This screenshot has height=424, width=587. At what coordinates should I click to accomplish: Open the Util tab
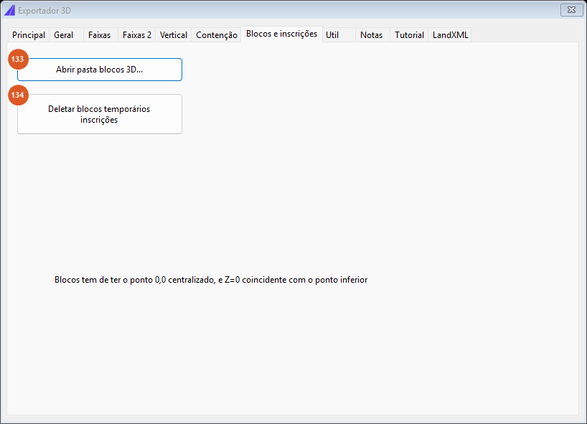click(x=339, y=35)
